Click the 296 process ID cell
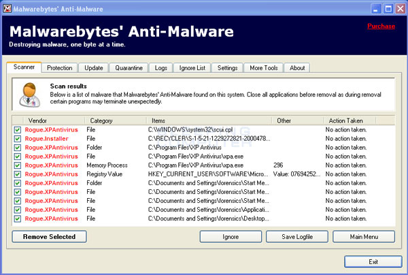 tap(278, 165)
